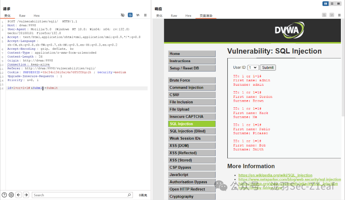Open response panel hamburger menu
The image size is (345, 200).
point(339,15)
